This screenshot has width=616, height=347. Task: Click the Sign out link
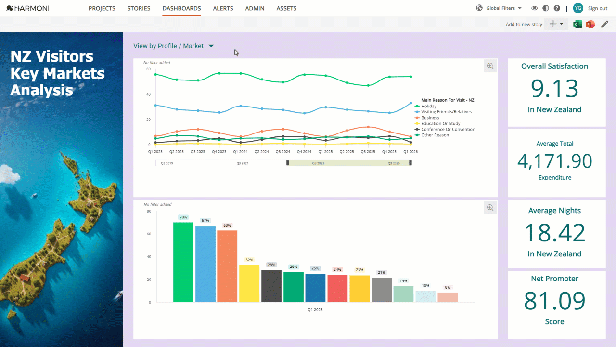(x=598, y=8)
